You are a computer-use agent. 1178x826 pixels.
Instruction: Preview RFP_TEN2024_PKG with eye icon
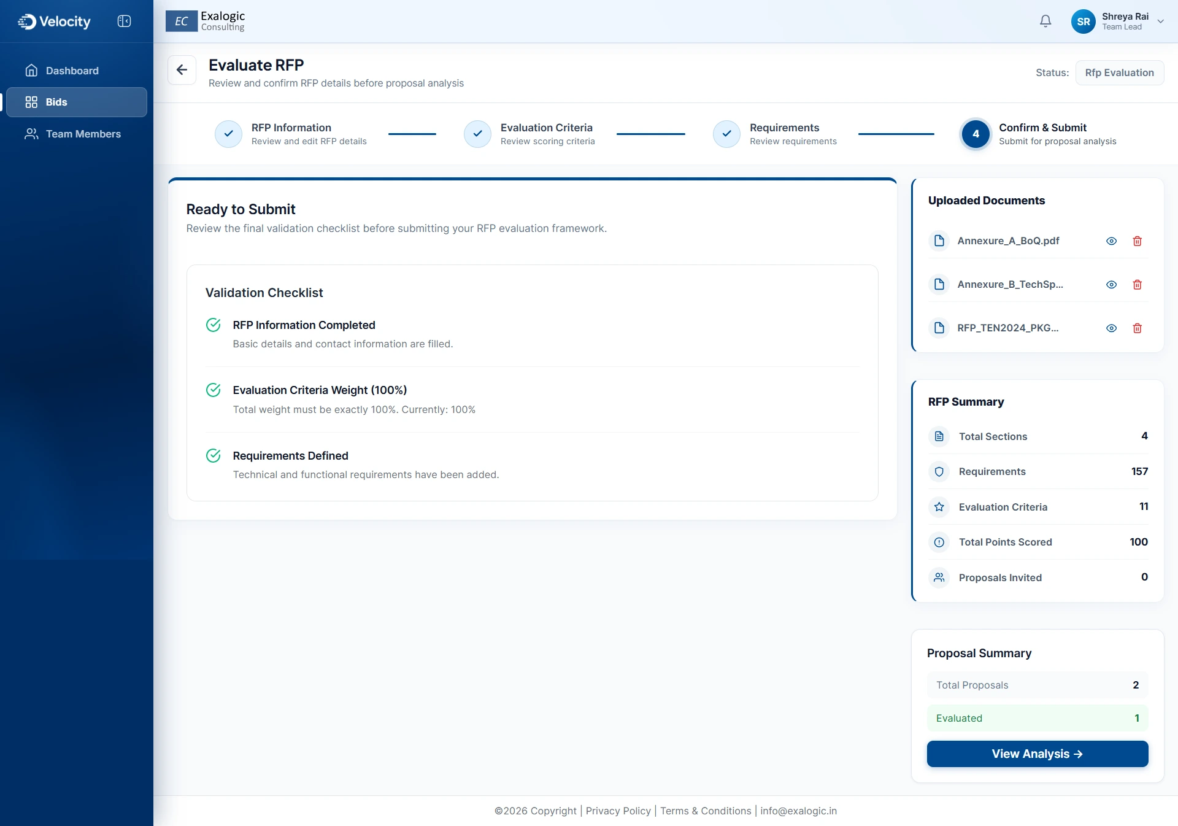coord(1112,328)
